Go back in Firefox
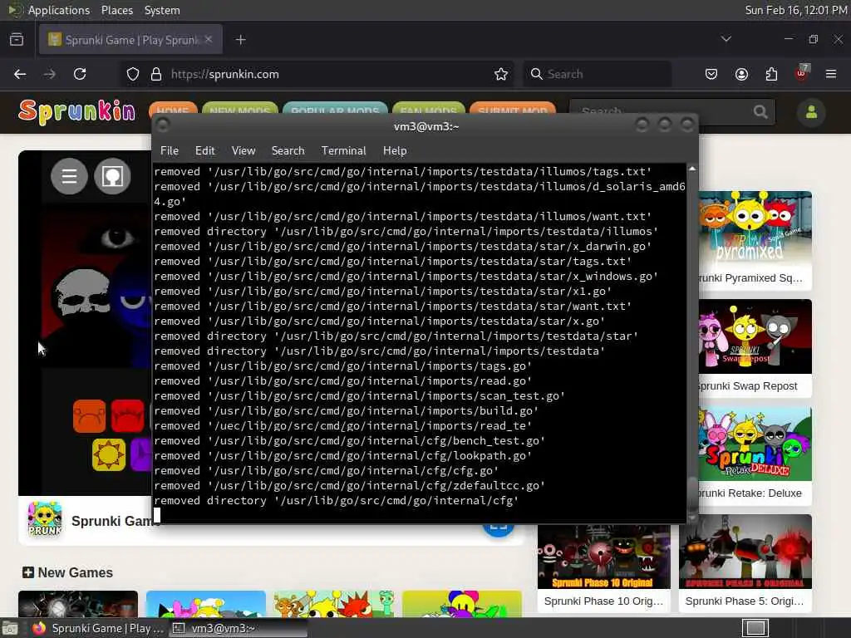 (20, 74)
